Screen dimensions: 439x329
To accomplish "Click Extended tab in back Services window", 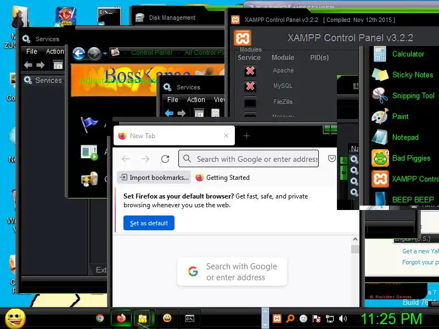I will [100, 270].
